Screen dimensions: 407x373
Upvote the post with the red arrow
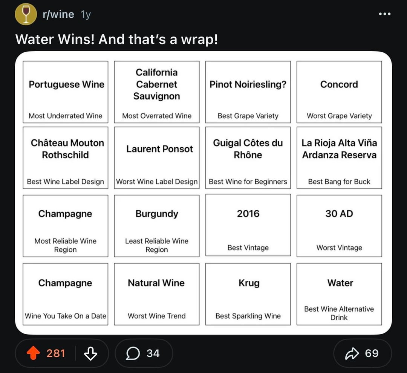(33, 353)
